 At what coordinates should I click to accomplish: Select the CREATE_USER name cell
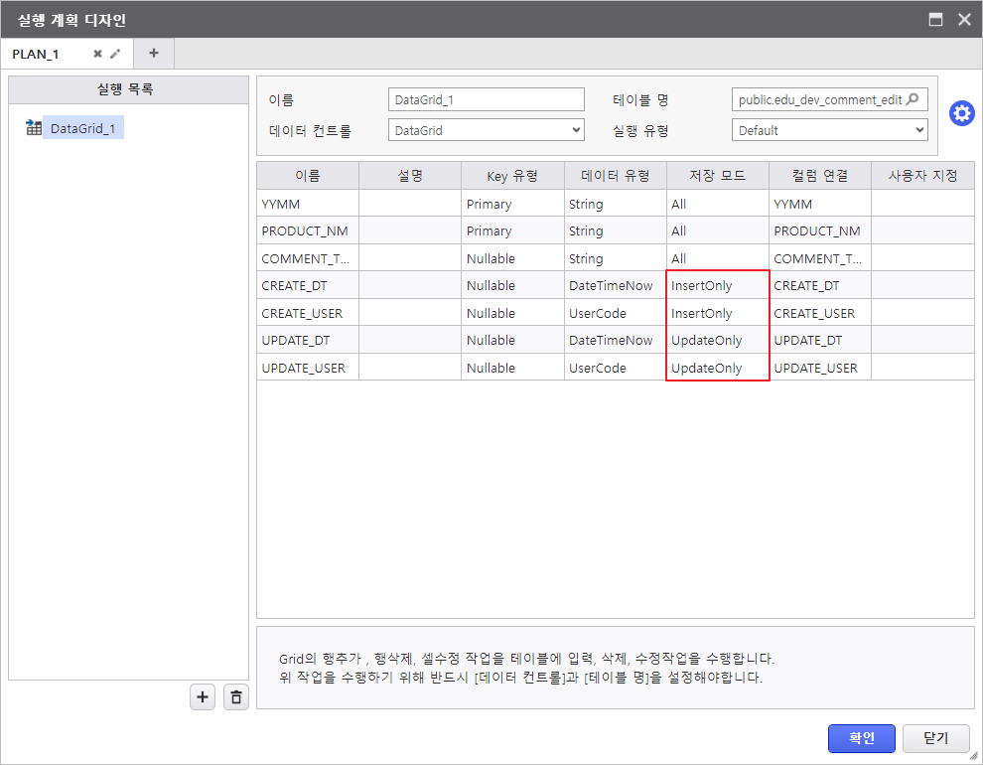tap(308, 313)
